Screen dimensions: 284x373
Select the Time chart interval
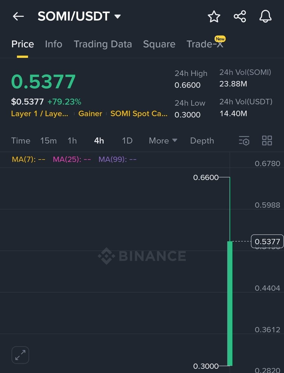(21, 141)
